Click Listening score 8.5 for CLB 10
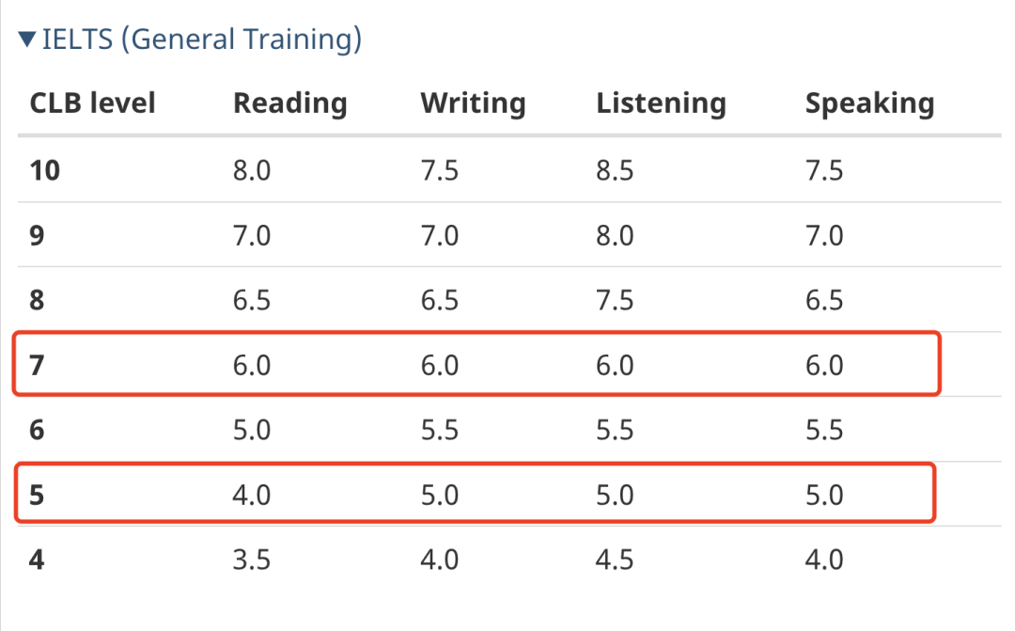Screen dimensions: 1015x631 615,170
